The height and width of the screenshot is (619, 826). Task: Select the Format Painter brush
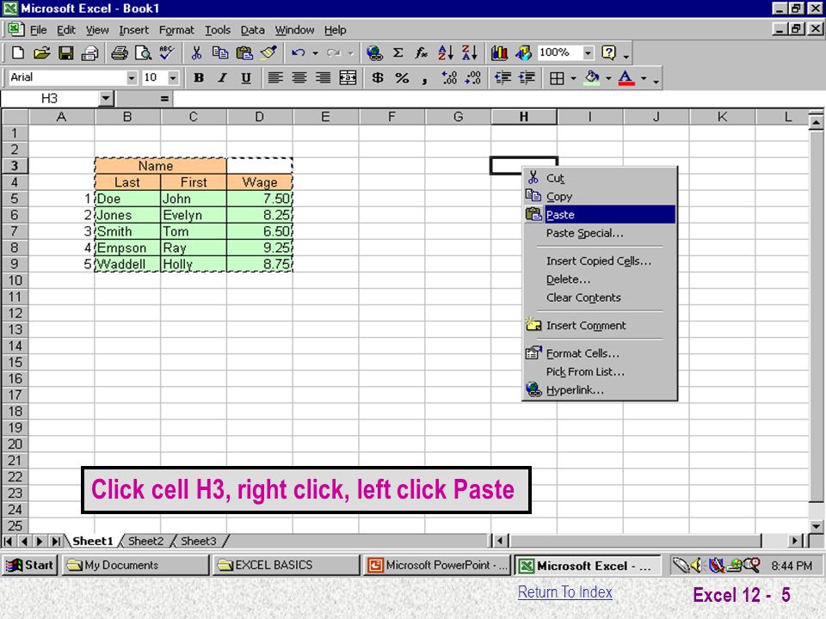coord(268,52)
